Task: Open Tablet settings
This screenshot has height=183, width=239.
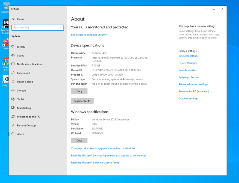Action: coord(38,99)
